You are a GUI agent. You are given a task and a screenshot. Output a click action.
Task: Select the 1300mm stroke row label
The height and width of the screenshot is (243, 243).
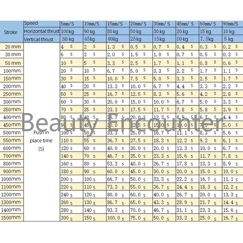pos(12,202)
